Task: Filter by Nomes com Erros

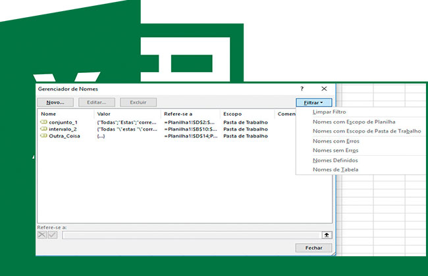Action: click(336, 141)
